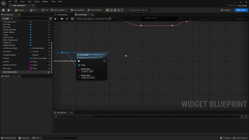Toggle visibility eye for PopUp variable
249x140 pixels.
coord(49,35)
